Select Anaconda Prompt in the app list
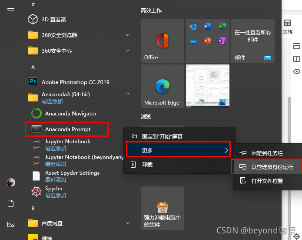The width and height of the screenshot is (302, 240). pyautogui.click(x=66, y=129)
